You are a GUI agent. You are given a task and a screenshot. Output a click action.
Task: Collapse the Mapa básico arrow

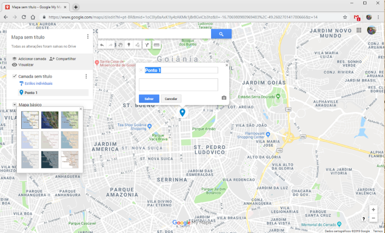click(15, 105)
